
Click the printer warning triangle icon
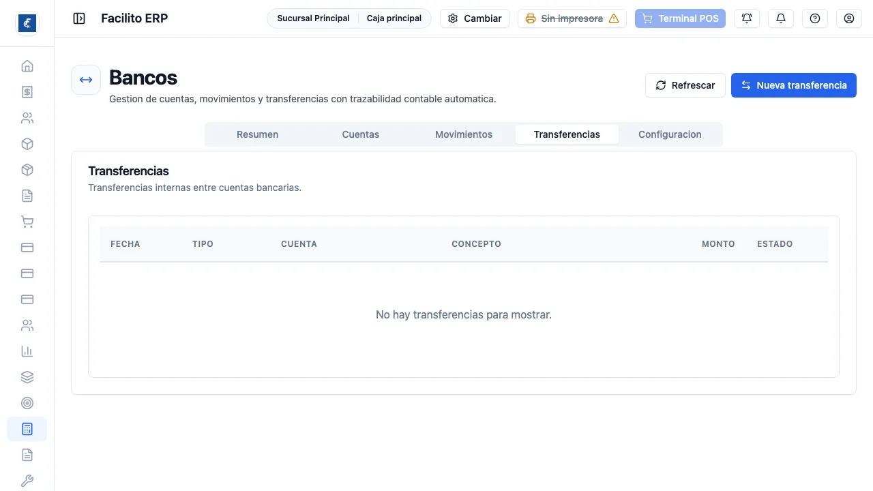(x=614, y=18)
